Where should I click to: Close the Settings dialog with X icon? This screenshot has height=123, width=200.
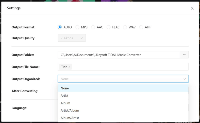[192, 8]
